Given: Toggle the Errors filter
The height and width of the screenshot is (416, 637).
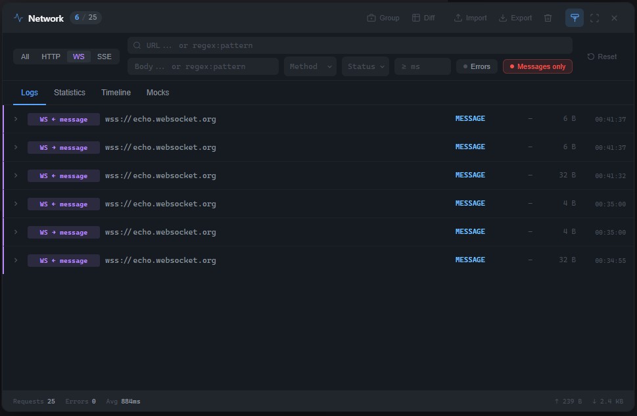Looking at the screenshot, I should 477,66.
